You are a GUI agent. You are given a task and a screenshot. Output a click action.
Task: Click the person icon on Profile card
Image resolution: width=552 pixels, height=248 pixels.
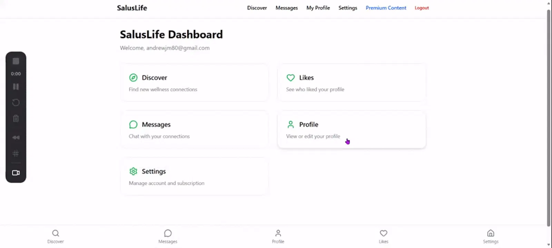pyautogui.click(x=290, y=125)
